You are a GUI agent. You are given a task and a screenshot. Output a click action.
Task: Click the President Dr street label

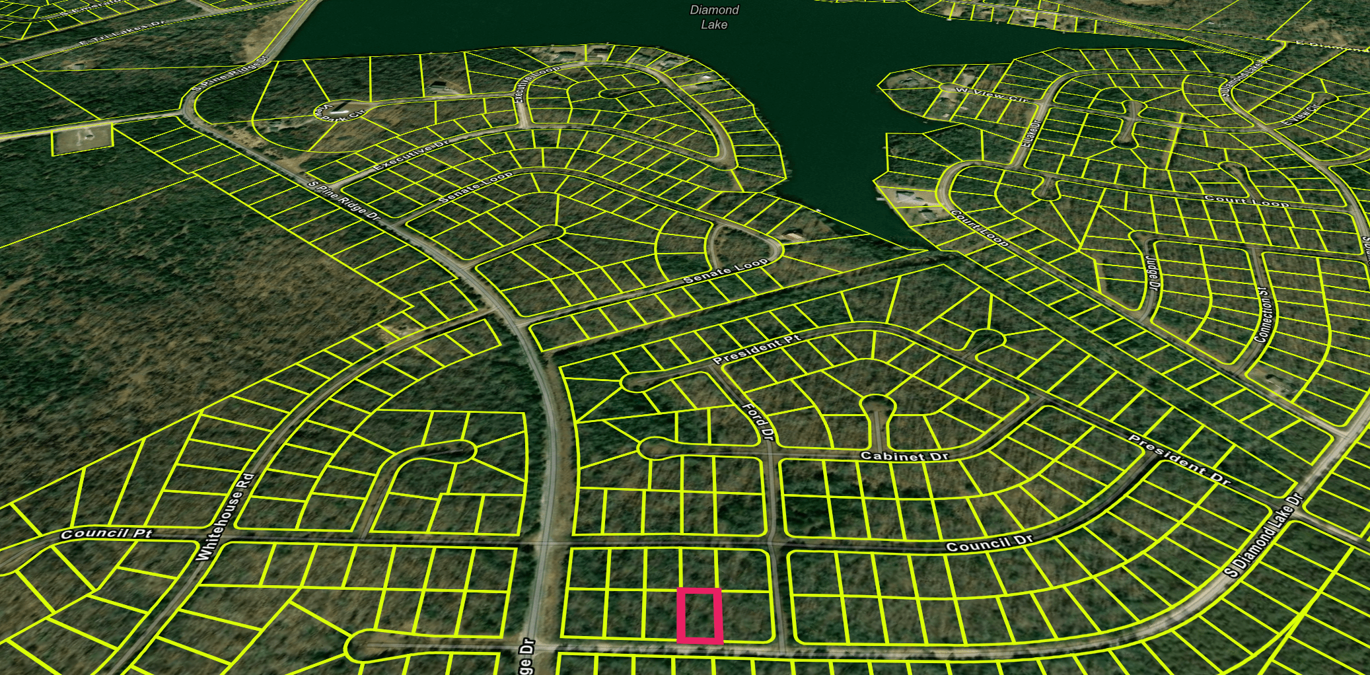pyautogui.click(x=1178, y=460)
